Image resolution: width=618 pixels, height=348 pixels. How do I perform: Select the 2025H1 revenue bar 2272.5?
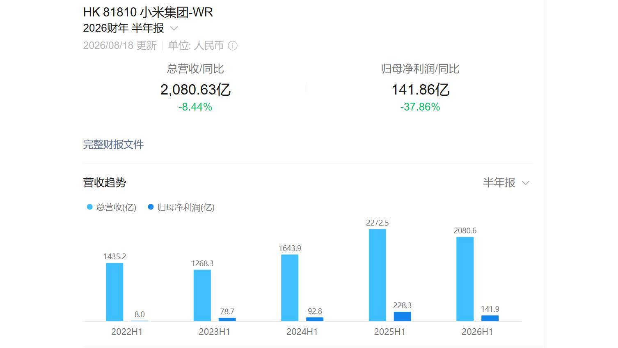tap(378, 275)
